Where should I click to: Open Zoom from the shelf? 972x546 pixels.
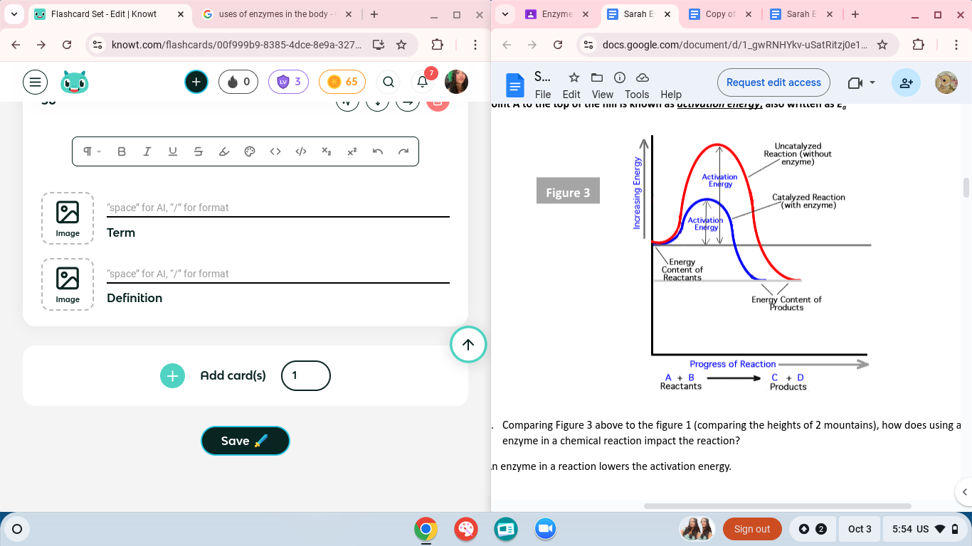(545, 529)
